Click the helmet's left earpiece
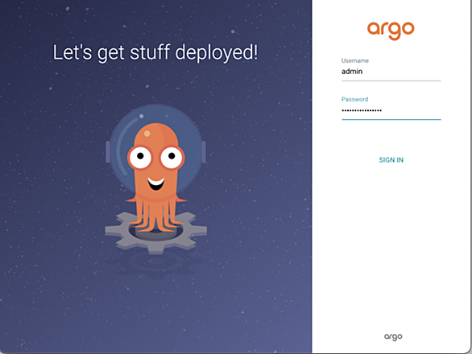Screen dimensions: 472x354 coord(108,152)
